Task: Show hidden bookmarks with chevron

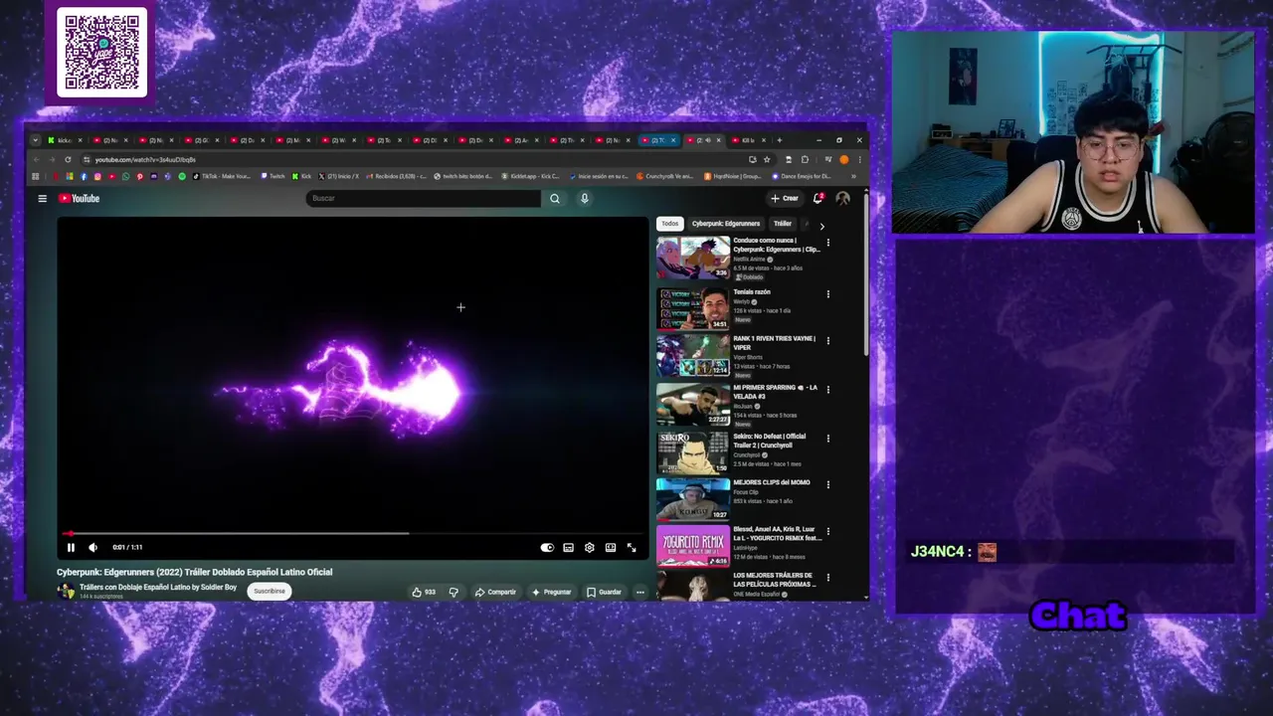Action: click(x=853, y=176)
